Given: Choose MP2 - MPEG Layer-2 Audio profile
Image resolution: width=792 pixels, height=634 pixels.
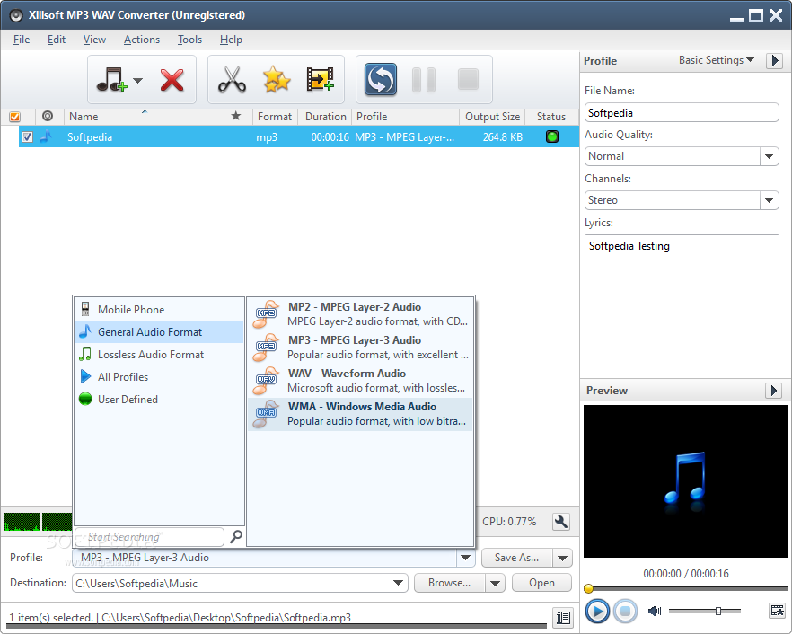Looking at the screenshot, I should [360, 314].
